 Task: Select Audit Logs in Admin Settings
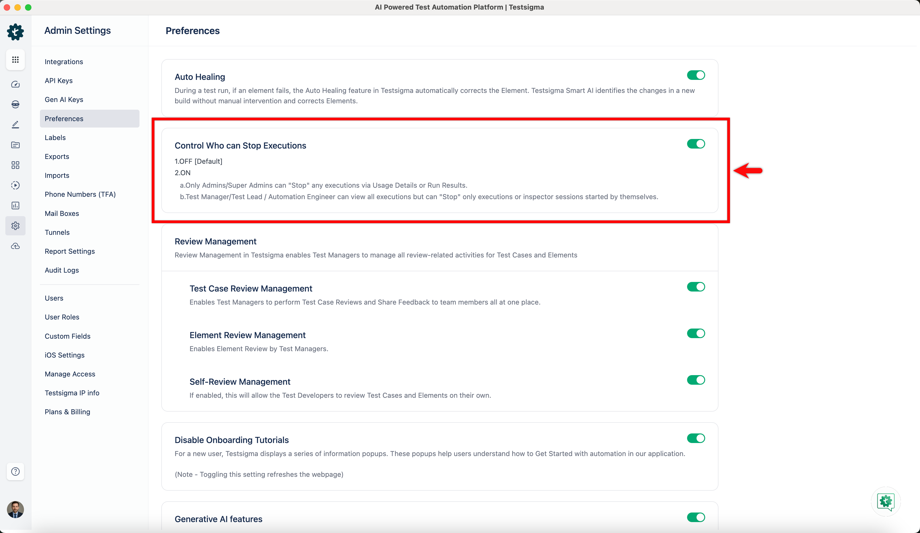62,270
